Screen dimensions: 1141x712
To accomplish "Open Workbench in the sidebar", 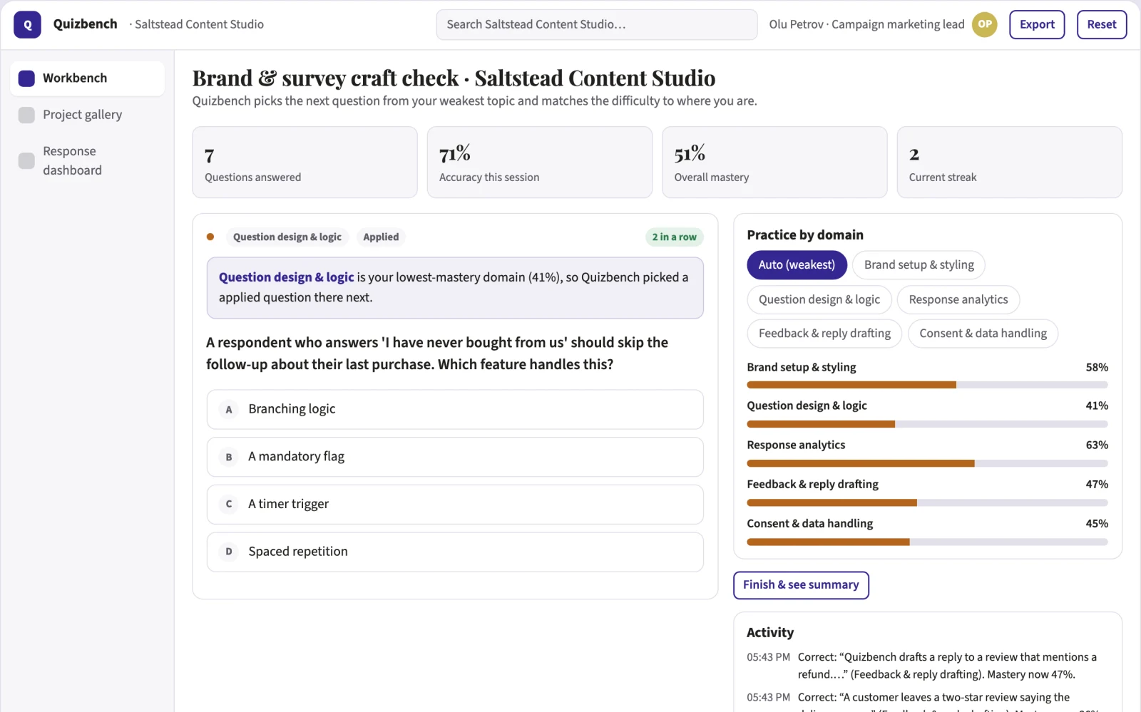I will click(87, 78).
